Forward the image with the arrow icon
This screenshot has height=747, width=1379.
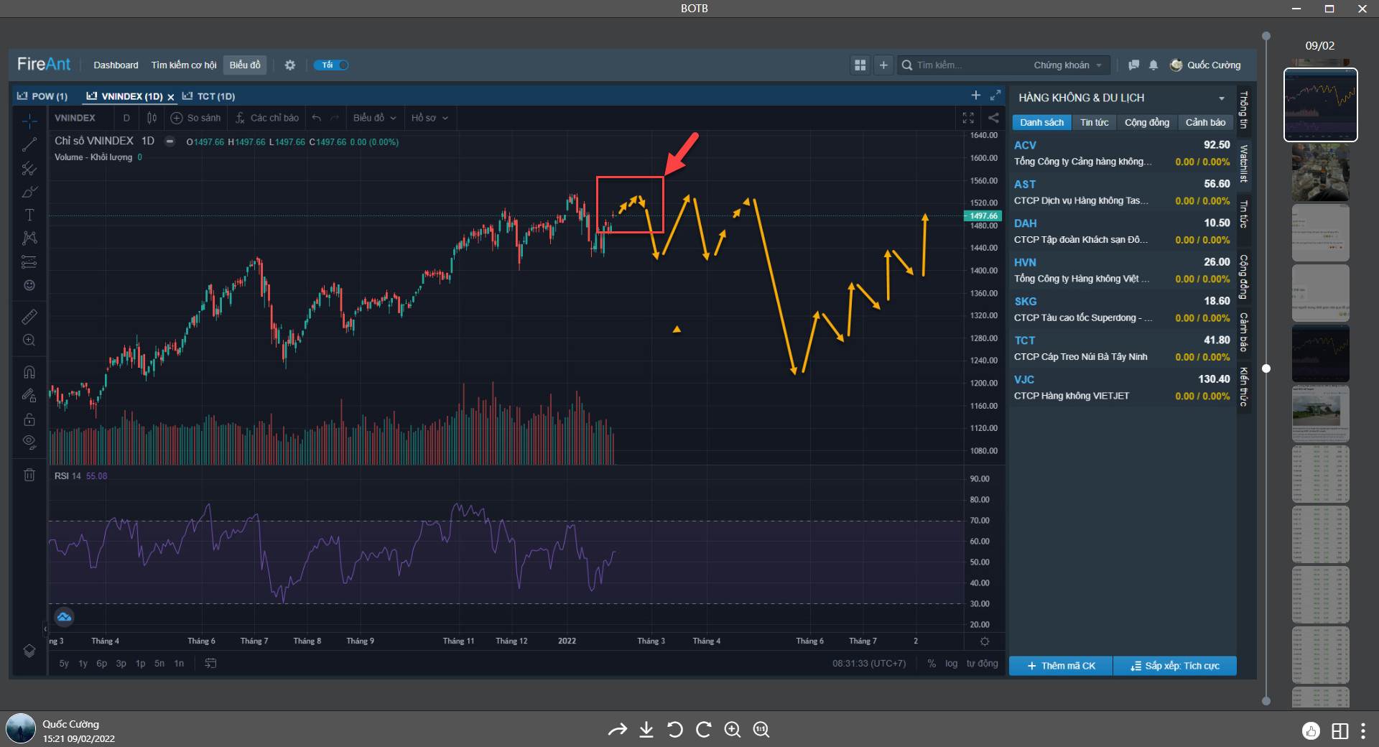point(617,730)
